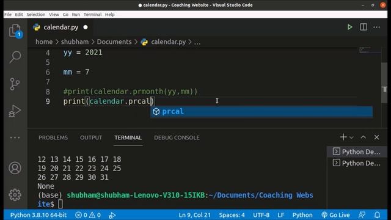The height and width of the screenshot is (220, 391).
Task: Open Source Control view icon
Action: [15, 84]
